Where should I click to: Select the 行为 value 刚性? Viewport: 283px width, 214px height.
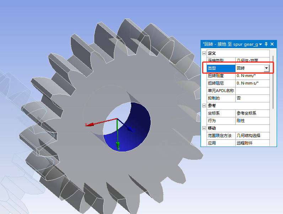(252, 121)
